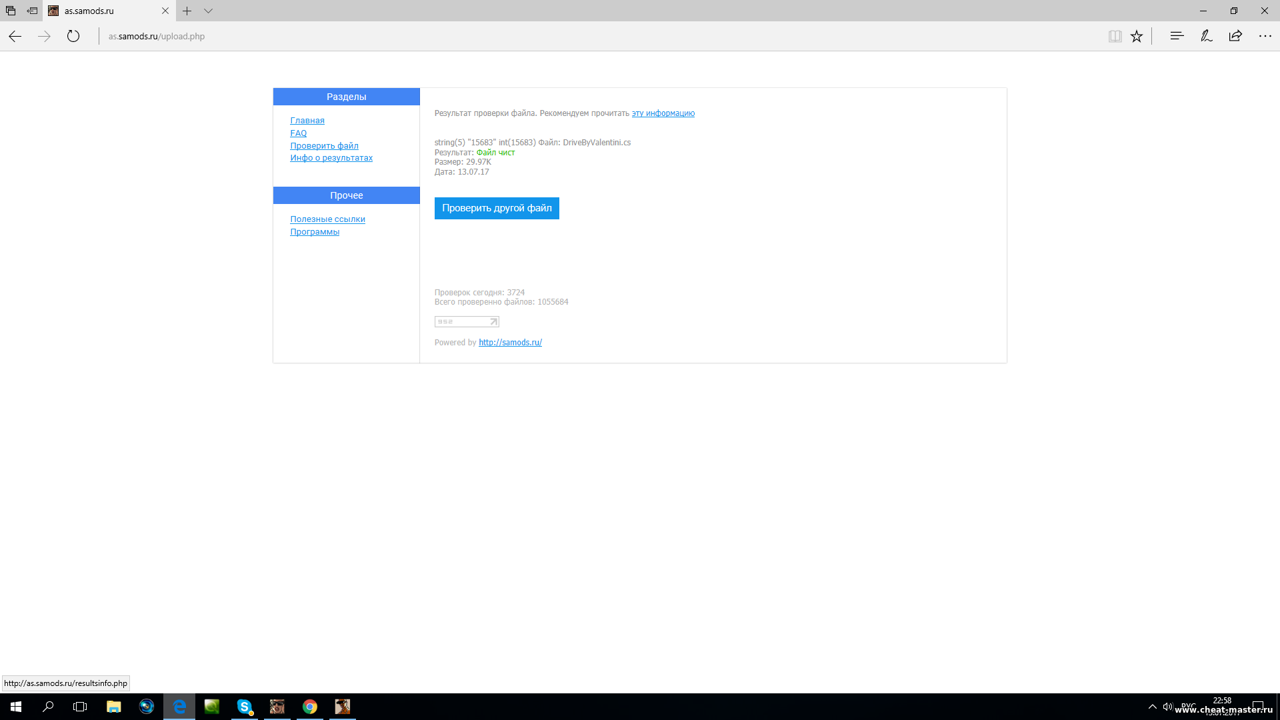Click the Share icon in the toolbar
Screen dimensions: 1280x720
[x=1235, y=36]
